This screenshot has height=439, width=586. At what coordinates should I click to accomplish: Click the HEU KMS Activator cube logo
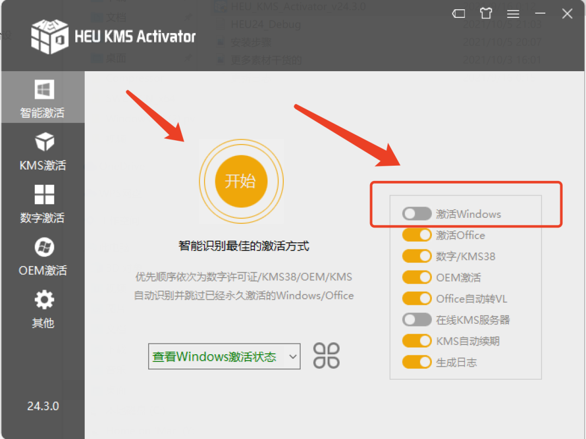point(49,36)
